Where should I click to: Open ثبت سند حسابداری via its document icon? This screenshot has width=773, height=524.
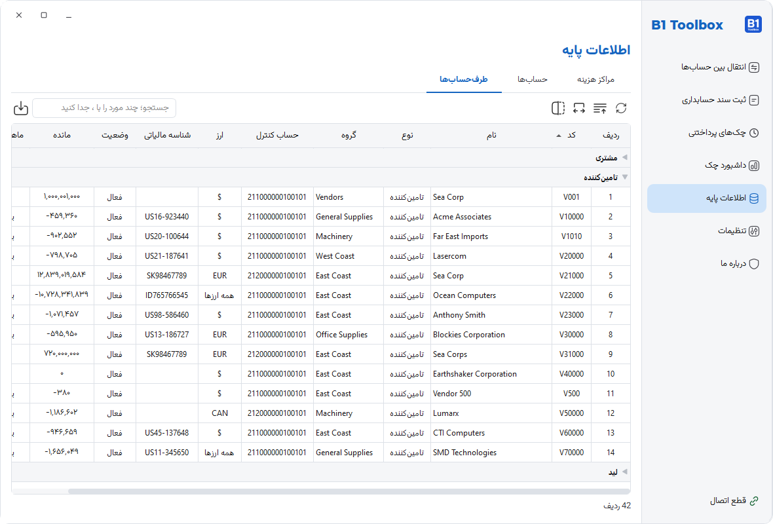754,100
